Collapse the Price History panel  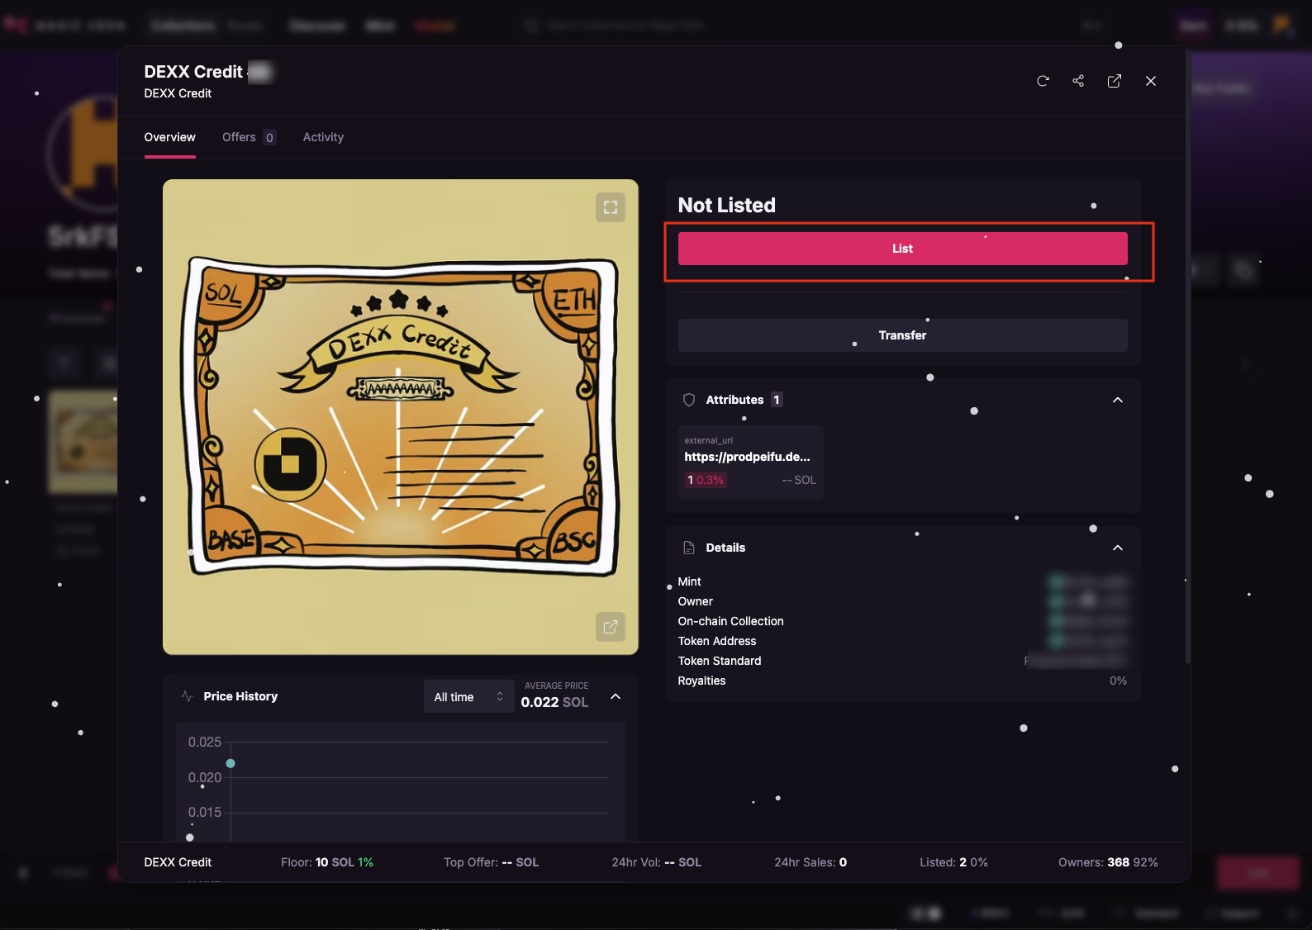(616, 696)
